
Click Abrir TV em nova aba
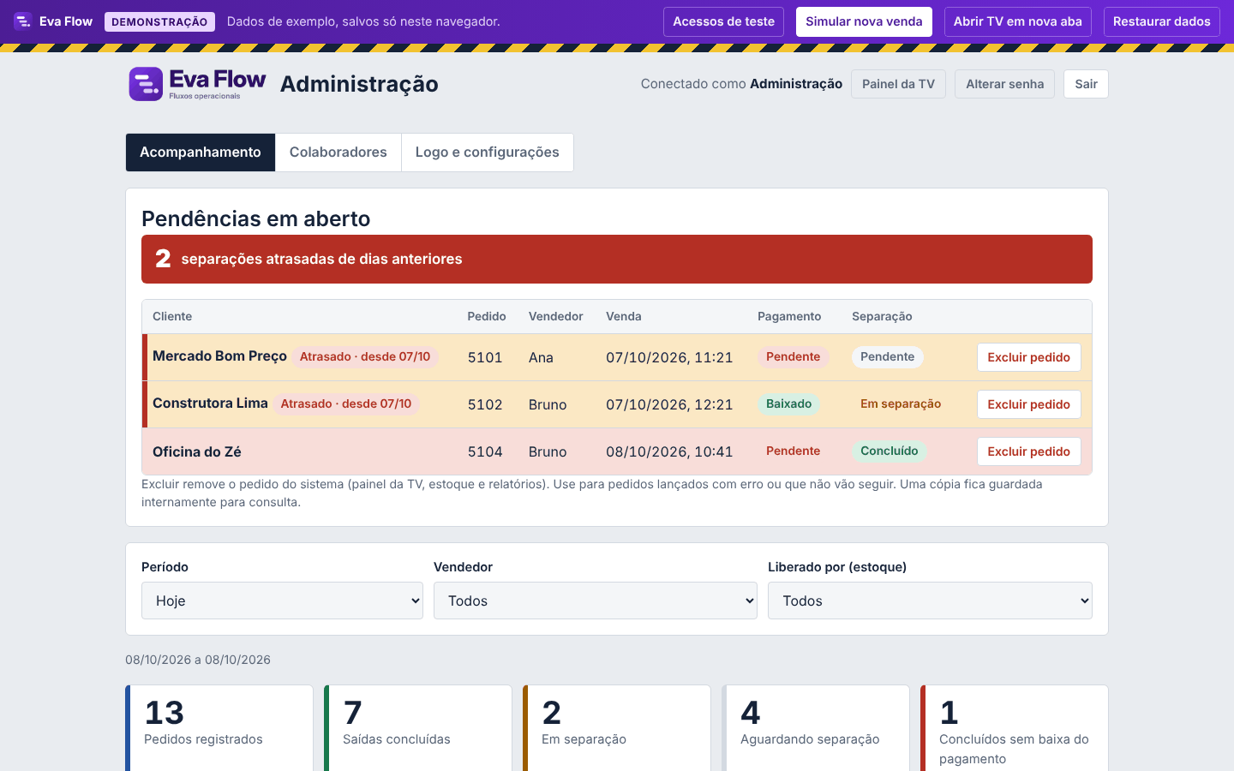1017,21
